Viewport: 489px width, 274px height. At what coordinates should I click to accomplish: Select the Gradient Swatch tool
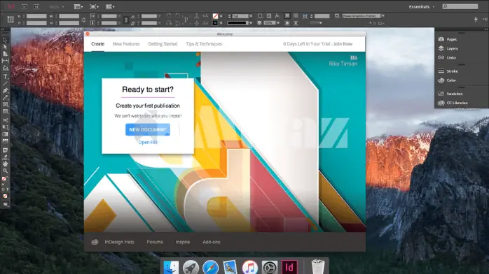click(5, 134)
